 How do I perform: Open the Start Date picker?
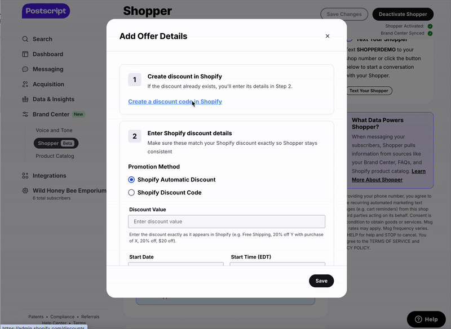pos(175,266)
